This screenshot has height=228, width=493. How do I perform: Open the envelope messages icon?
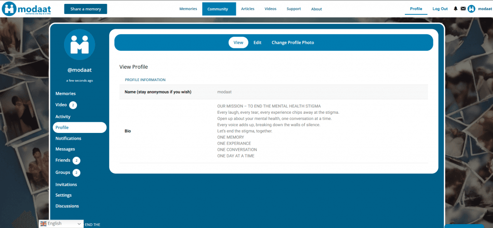pos(463,9)
